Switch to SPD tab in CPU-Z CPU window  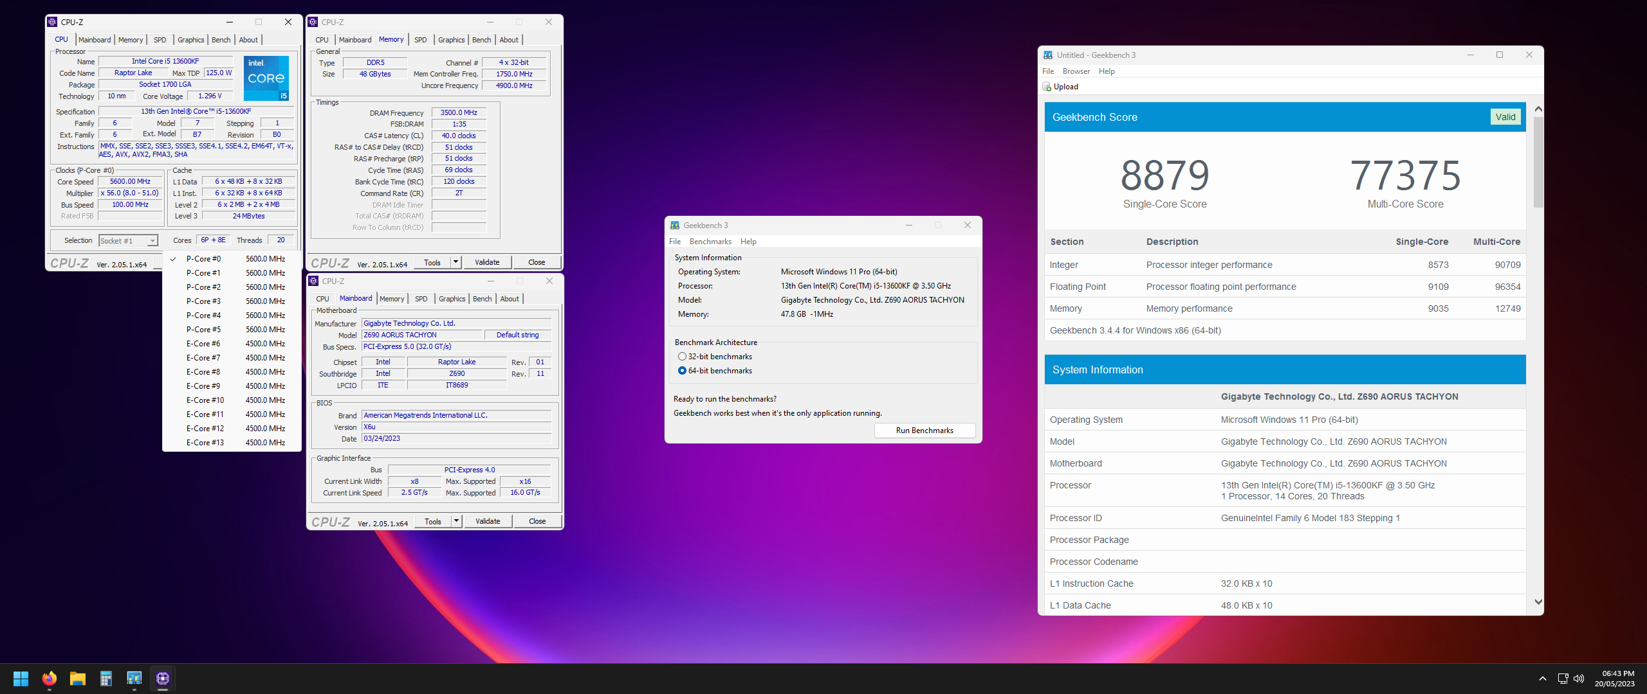pyautogui.click(x=160, y=40)
